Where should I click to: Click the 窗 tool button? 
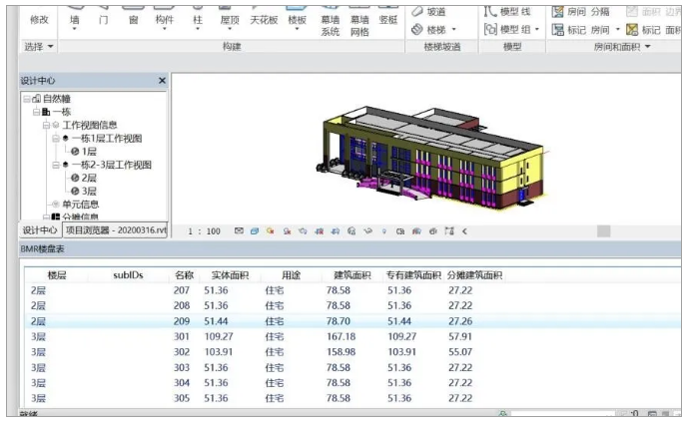133,19
